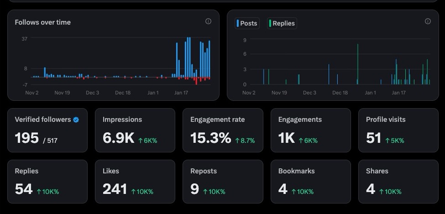This screenshot has width=445, height=214.
Task: Open the Verified followers card
Action: click(47, 130)
